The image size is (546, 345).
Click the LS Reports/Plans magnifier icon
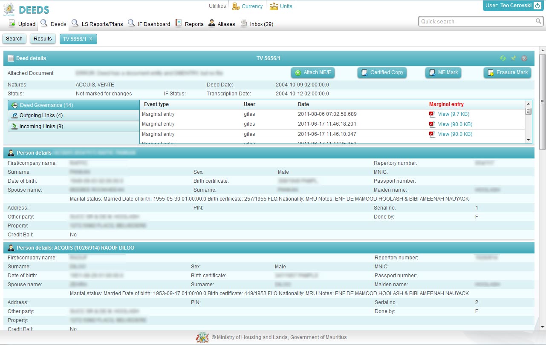(x=75, y=23)
